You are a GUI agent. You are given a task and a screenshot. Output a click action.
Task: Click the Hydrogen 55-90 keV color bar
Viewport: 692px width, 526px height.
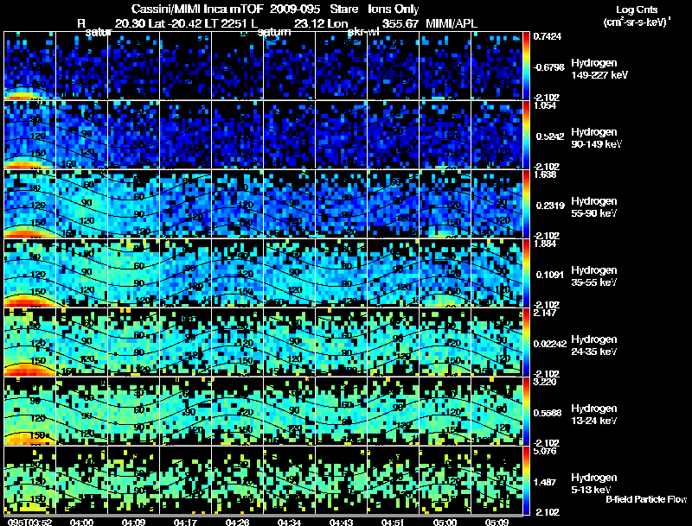(526, 204)
